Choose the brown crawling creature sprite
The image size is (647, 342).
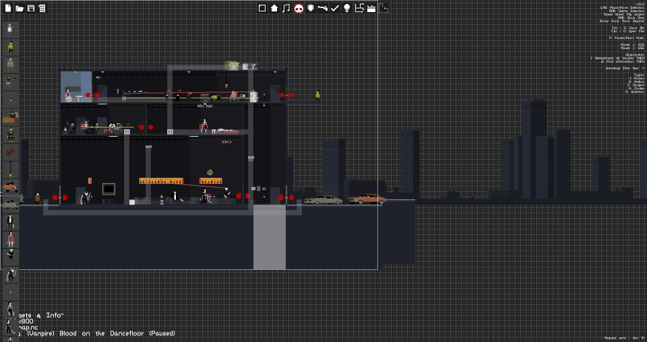pos(10,152)
